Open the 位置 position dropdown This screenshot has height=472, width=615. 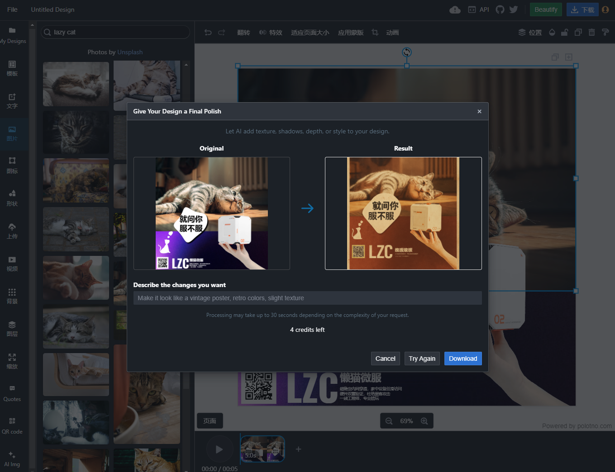[530, 33]
